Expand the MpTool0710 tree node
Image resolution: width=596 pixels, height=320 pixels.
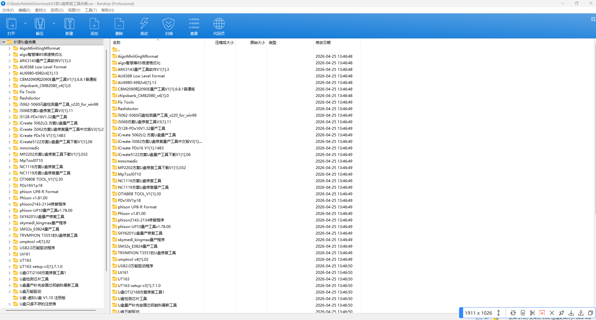[9, 161]
